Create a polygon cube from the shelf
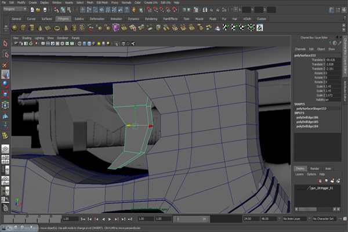The width and height of the screenshot is (348, 232). click(23, 28)
